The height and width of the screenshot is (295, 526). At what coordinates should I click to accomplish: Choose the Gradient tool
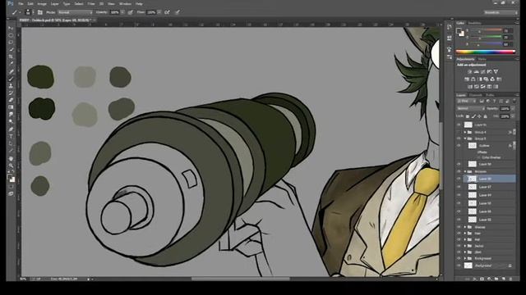pyautogui.click(x=11, y=107)
